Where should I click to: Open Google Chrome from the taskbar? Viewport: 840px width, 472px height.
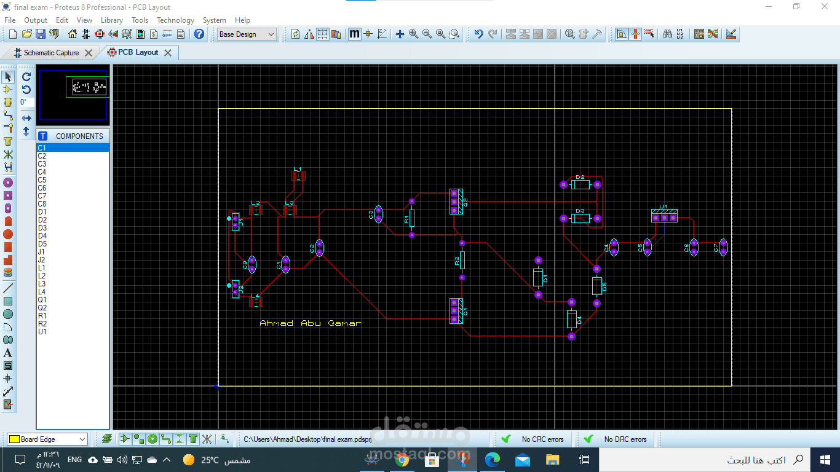tap(402, 460)
